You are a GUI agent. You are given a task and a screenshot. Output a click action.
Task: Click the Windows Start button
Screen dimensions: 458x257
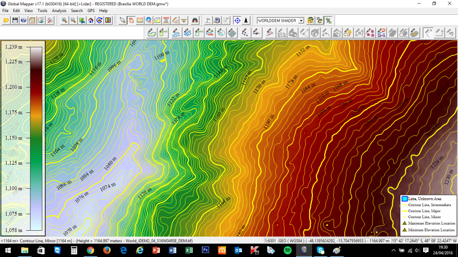click(8, 251)
